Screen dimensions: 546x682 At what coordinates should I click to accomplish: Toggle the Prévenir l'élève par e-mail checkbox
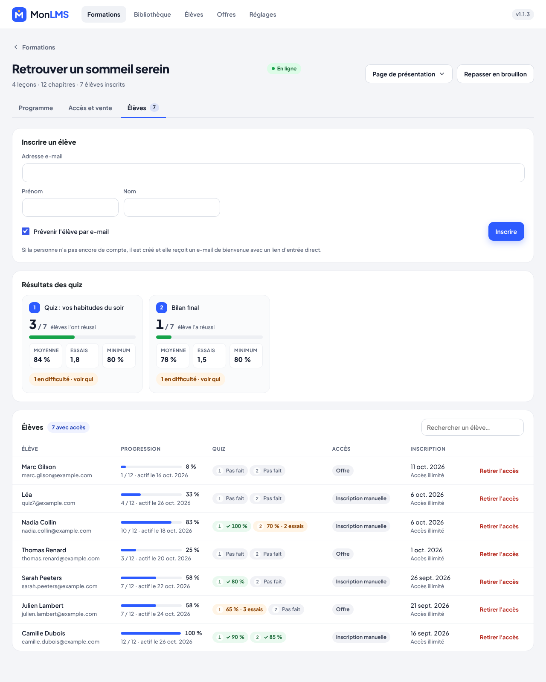(x=26, y=231)
